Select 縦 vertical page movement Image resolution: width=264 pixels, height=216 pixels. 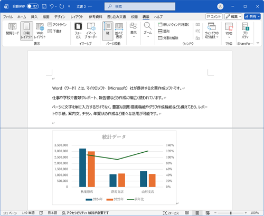coord(108,31)
